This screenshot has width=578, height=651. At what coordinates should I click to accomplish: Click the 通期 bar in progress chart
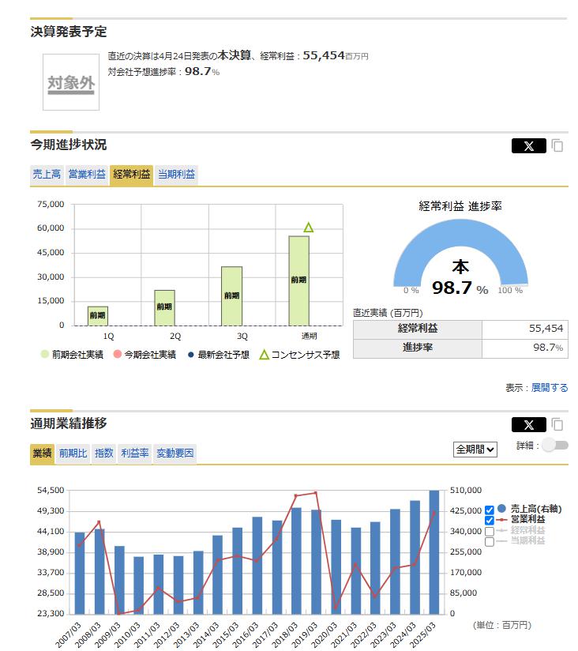tap(298, 280)
